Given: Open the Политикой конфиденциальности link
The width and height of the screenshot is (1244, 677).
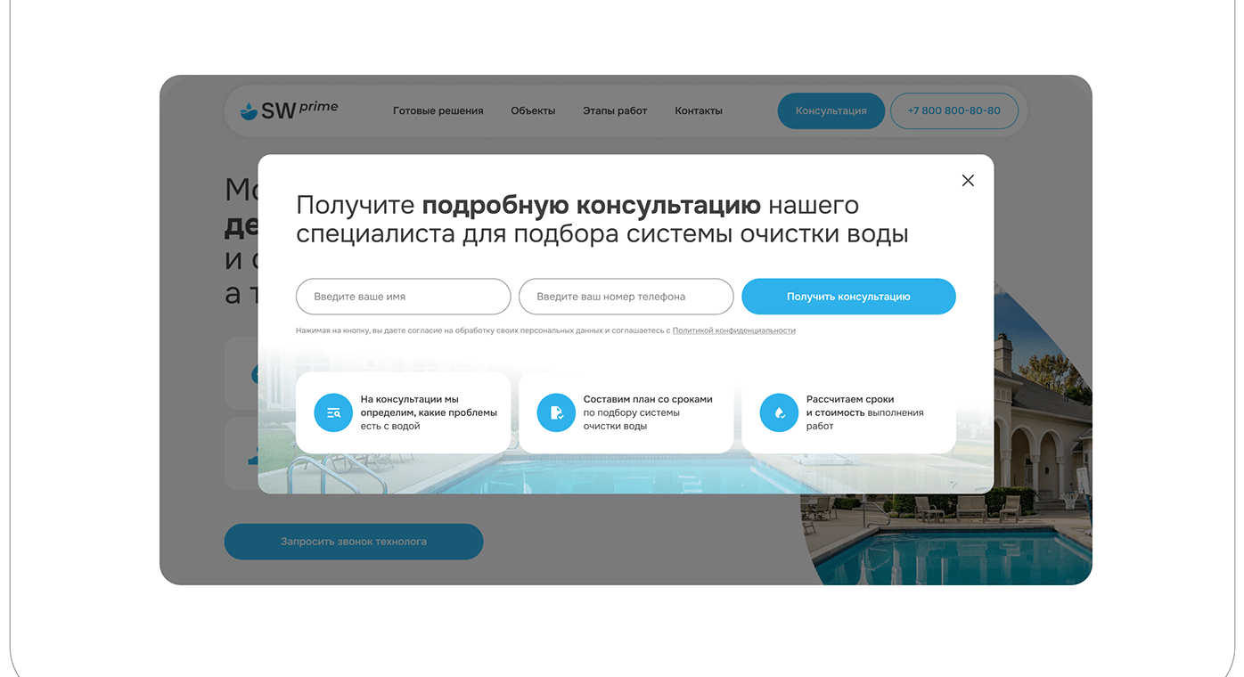Looking at the screenshot, I should point(733,330).
